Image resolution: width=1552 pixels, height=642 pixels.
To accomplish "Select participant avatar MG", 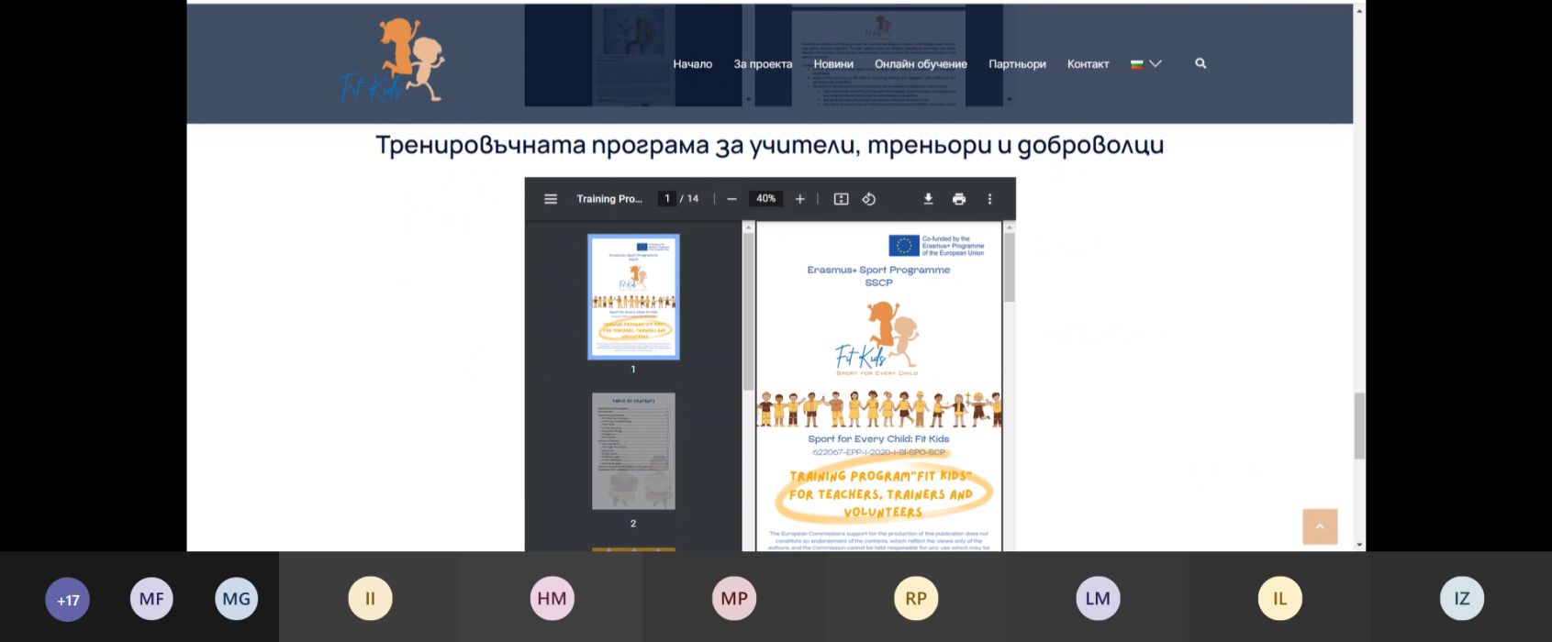I will [x=236, y=599].
